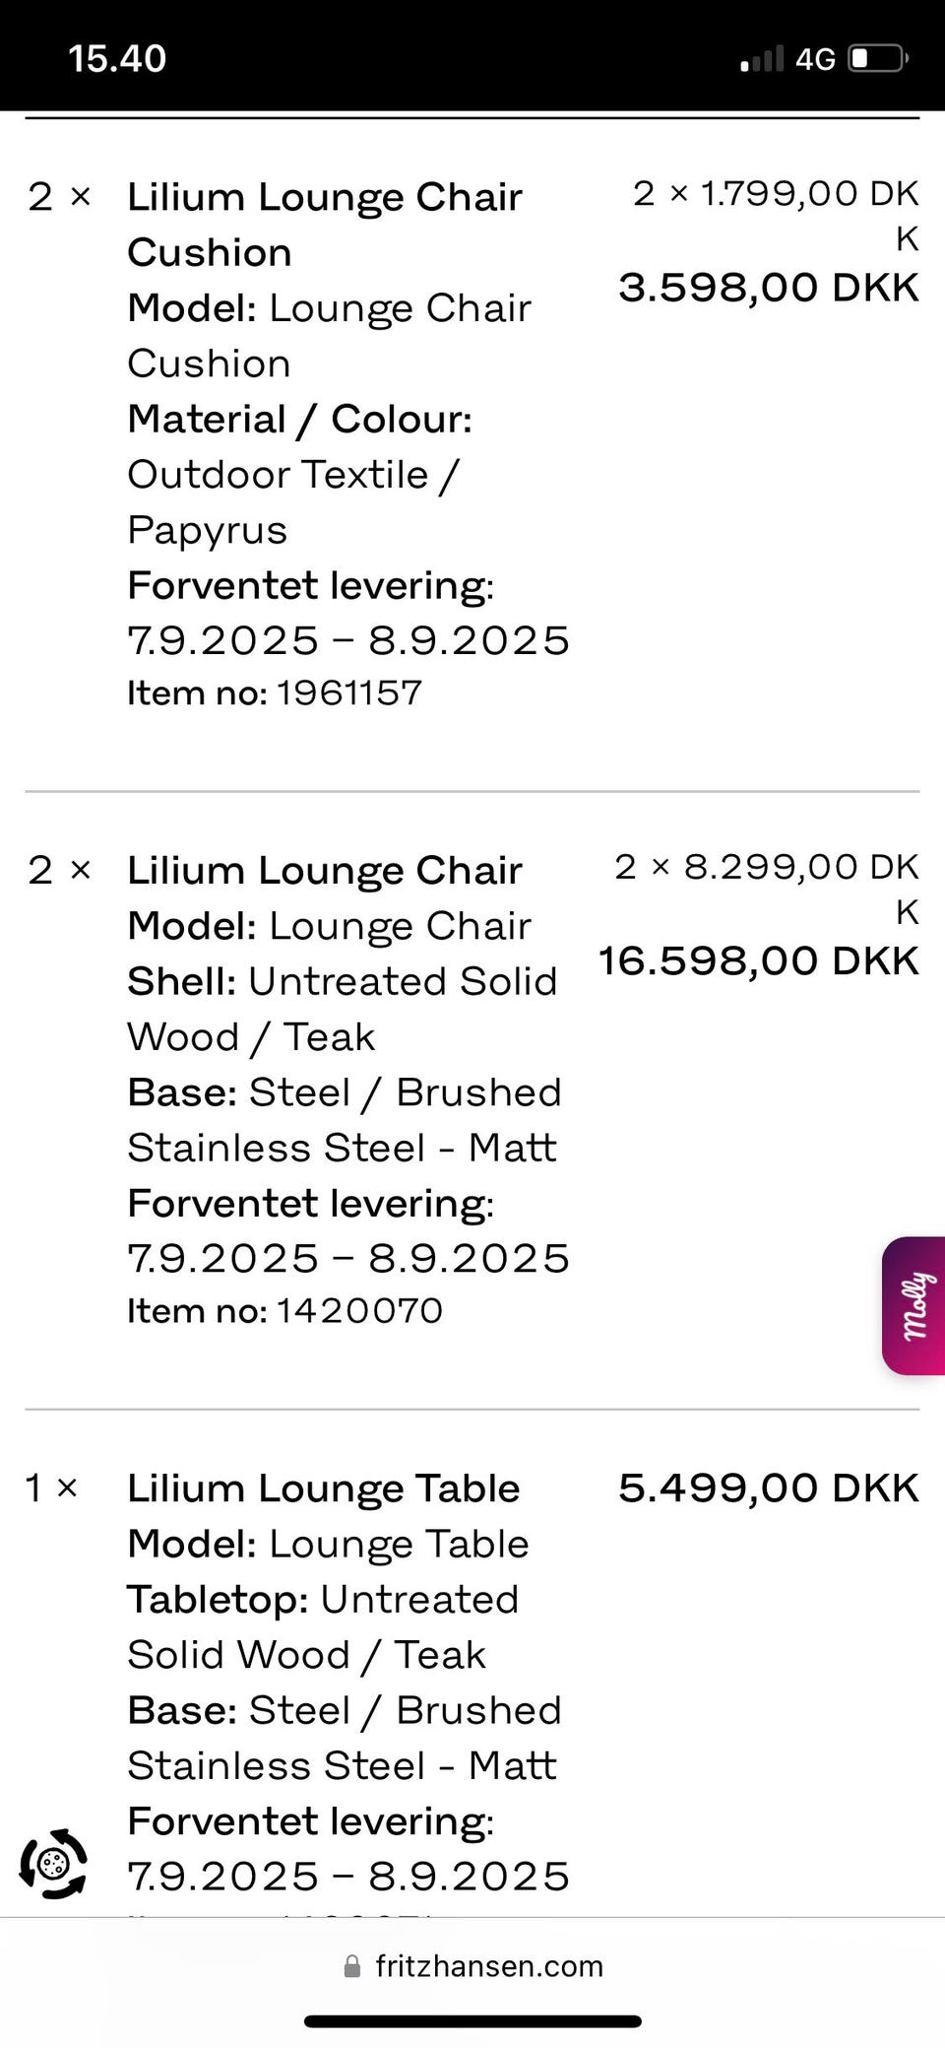Tap the fritzhansen.com address text
945x2048 pixels.
coord(489,1966)
